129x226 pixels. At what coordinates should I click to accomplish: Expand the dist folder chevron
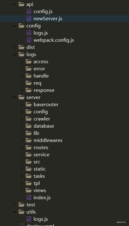pos(14,47)
